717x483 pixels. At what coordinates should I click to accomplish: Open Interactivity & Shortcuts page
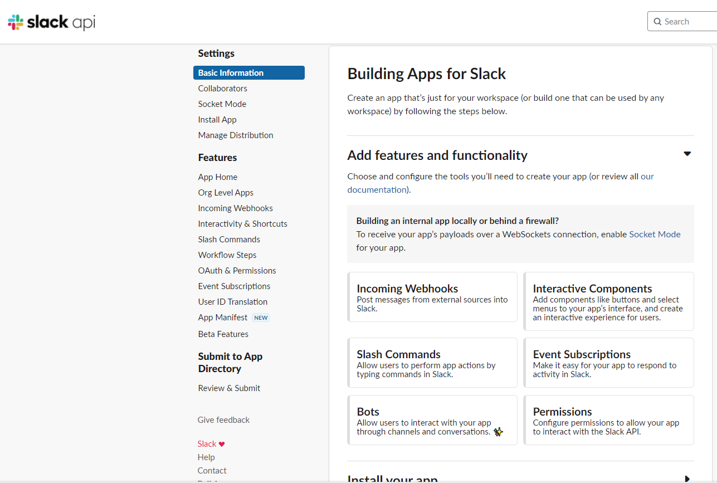(242, 224)
